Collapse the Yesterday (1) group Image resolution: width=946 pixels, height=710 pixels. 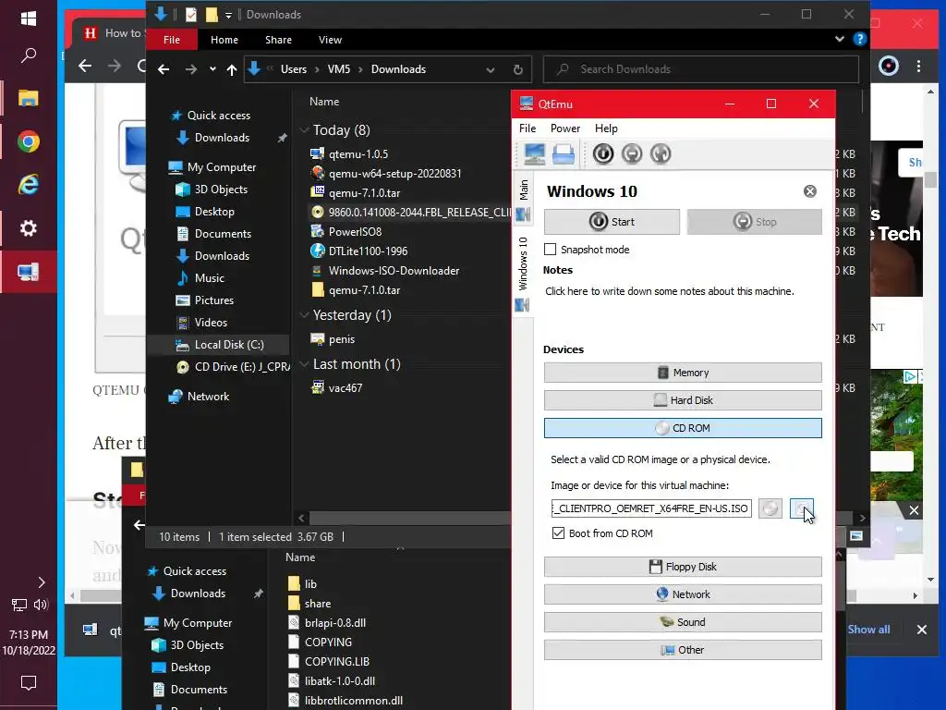305,315
